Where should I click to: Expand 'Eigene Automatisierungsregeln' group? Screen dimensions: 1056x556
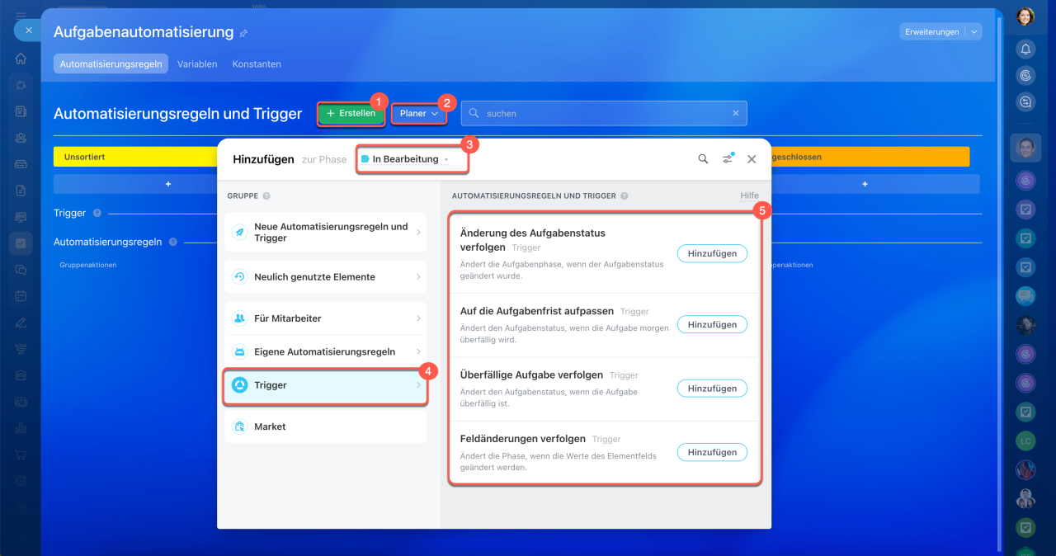(x=325, y=351)
